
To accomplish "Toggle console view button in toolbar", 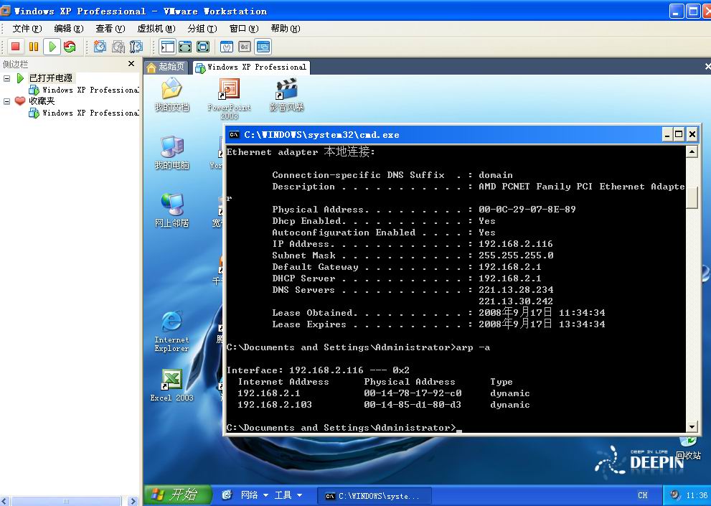I will 263,47.
